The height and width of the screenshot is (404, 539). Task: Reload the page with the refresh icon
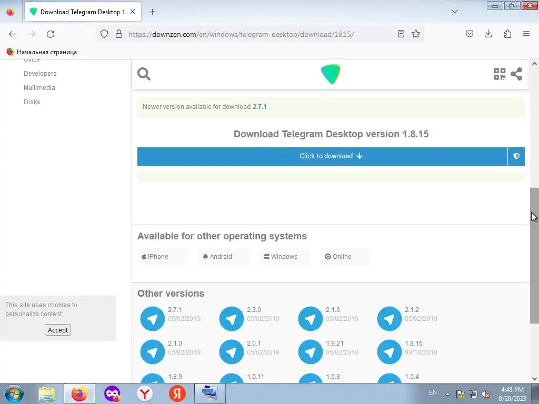pos(51,34)
